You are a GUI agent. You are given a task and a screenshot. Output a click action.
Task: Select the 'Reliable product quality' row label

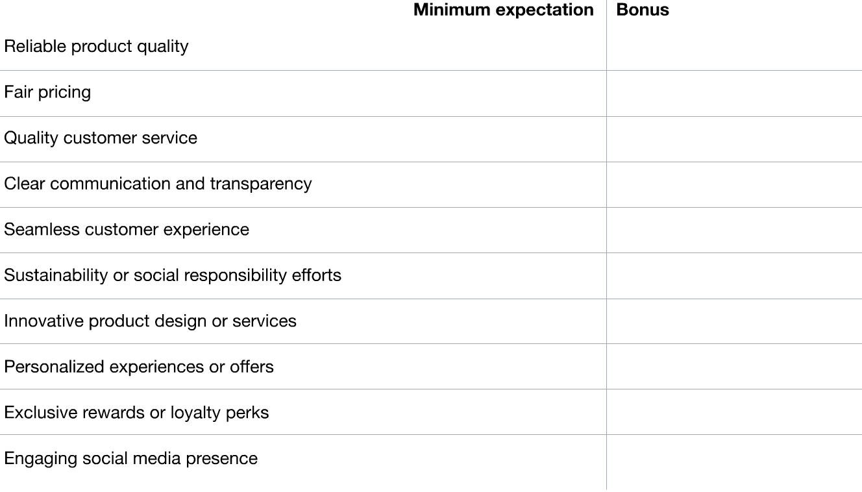(96, 47)
